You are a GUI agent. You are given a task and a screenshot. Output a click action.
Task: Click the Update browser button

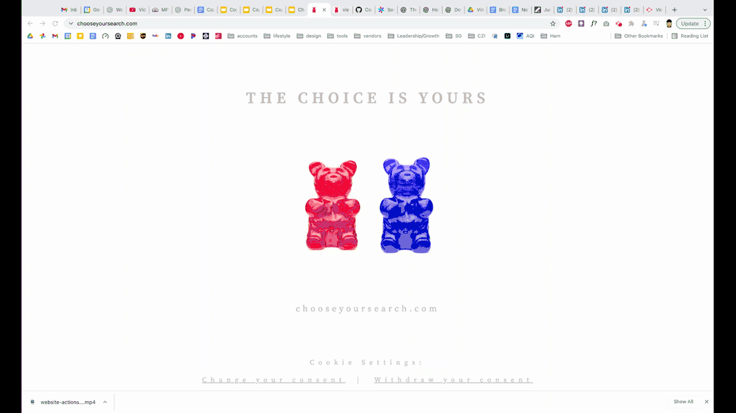tap(693, 24)
